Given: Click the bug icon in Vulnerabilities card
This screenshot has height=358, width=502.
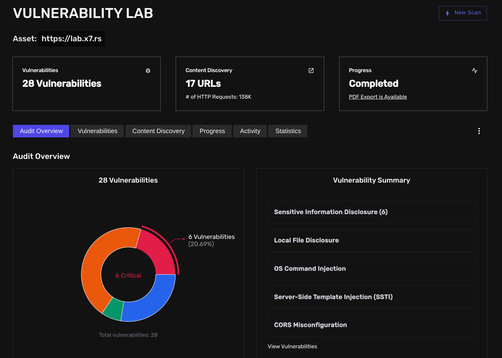Looking at the screenshot, I should click(x=148, y=71).
